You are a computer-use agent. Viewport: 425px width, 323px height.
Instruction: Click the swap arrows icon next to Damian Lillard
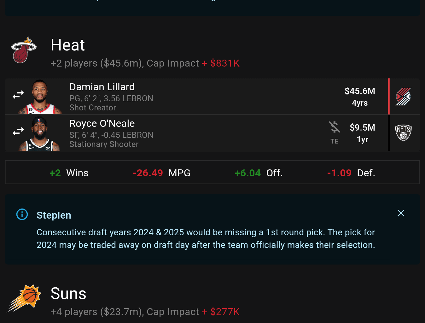18,94
